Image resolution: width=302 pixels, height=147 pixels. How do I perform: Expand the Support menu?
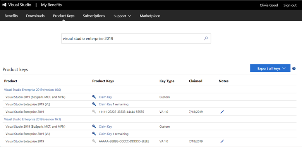pos(122,16)
